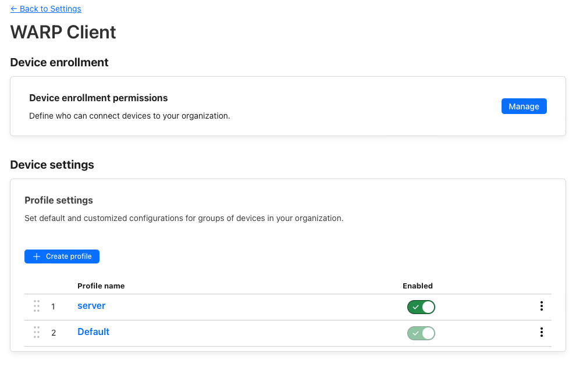Enable the Default profile toggle
Image resolution: width=576 pixels, height=367 pixels.
tap(421, 333)
